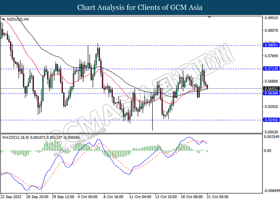This screenshot has height=200, width=280.
Task: Click the small arrow beside NZDUSD
Action: [3, 19]
